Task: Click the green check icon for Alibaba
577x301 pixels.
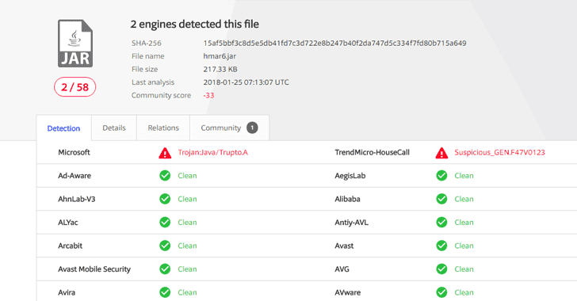Action: [x=441, y=199]
